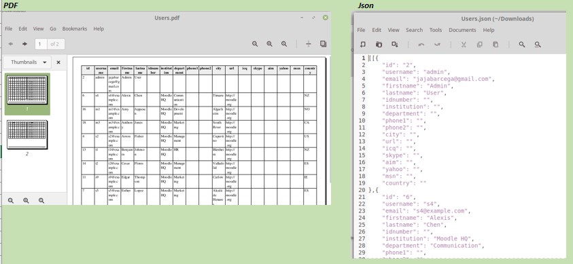
Task: Click sidebar zoom-in magnifier below thumbnails
Action: click(26, 201)
